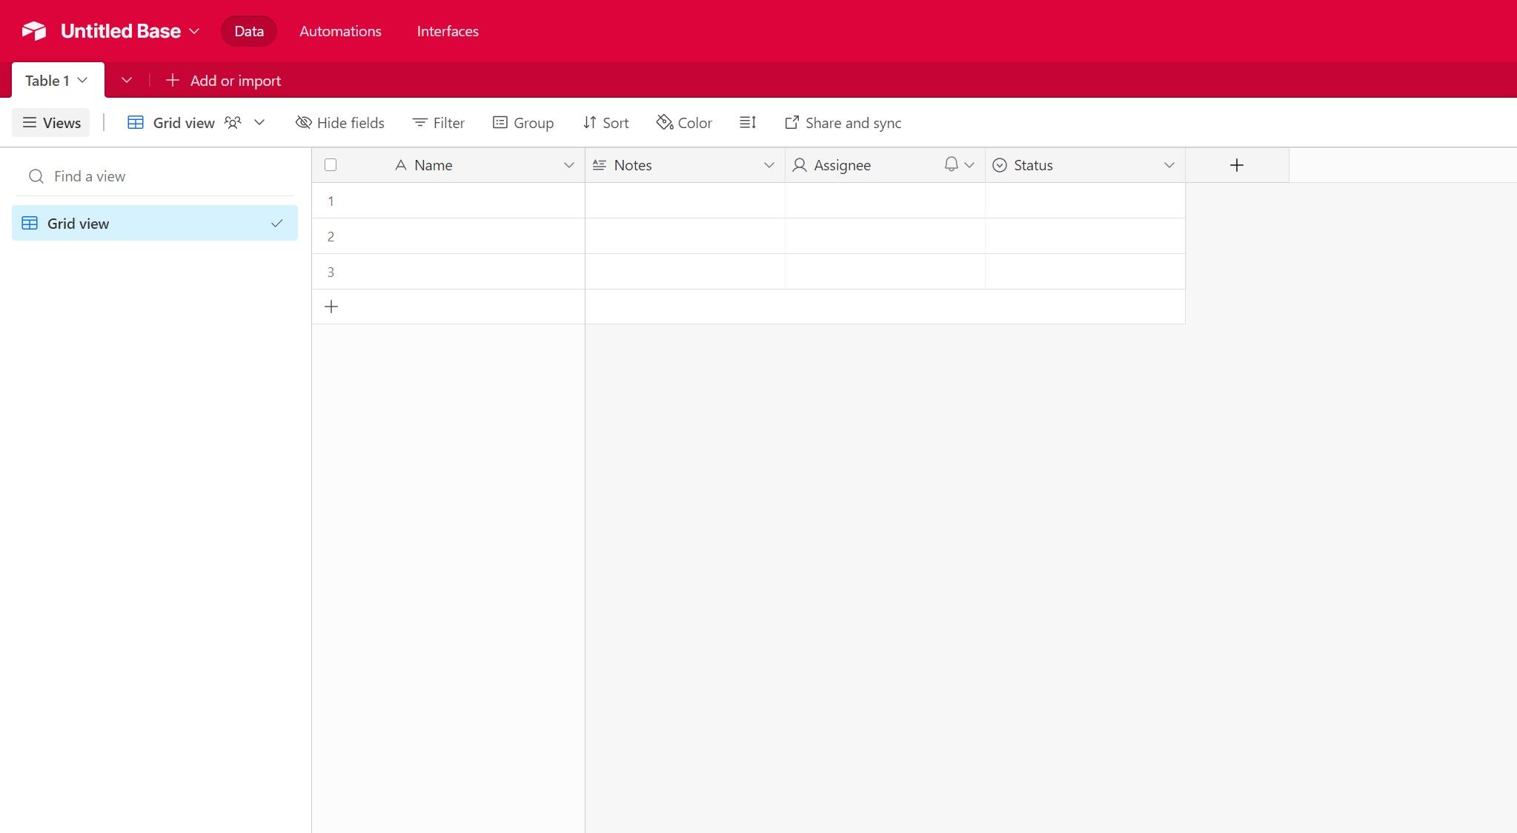This screenshot has width=1517, height=833.
Task: Open the Color settings
Action: click(x=683, y=122)
